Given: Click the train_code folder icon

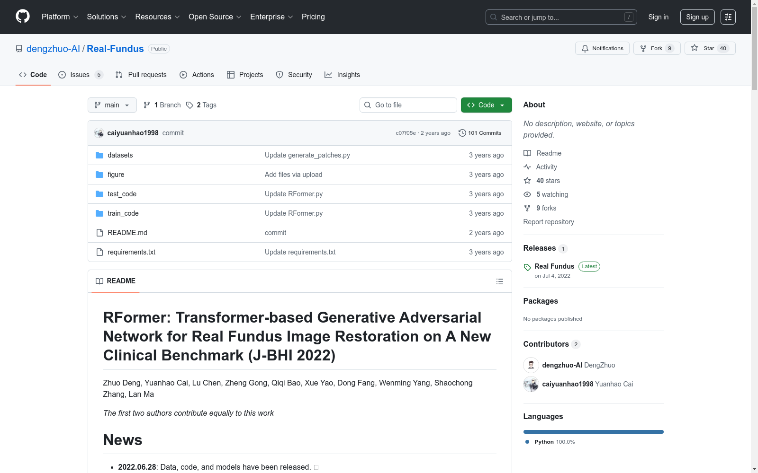Looking at the screenshot, I should tap(99, 213).
